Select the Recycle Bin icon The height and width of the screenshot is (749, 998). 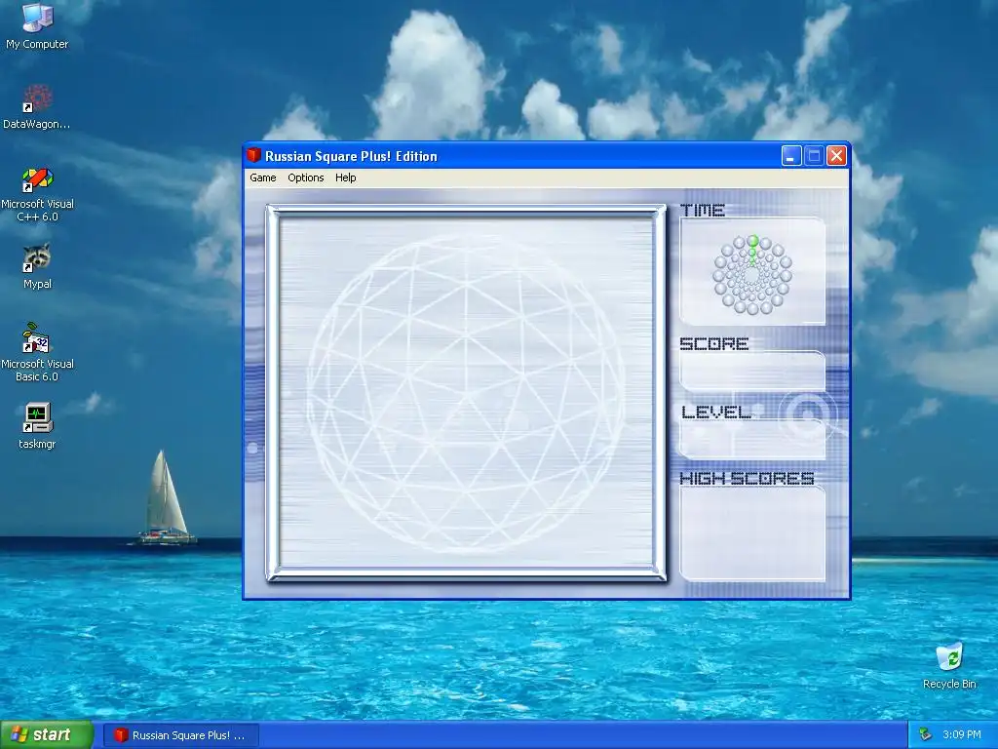[949, 665]
